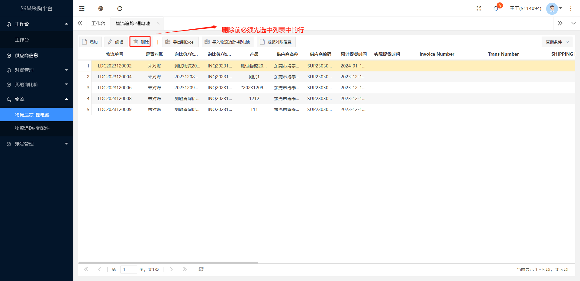This screenshot has width=580, height=281.
Task: Expand the 对账管理 sidebar group
Action: pyautogui.click(x=37, y=70)
